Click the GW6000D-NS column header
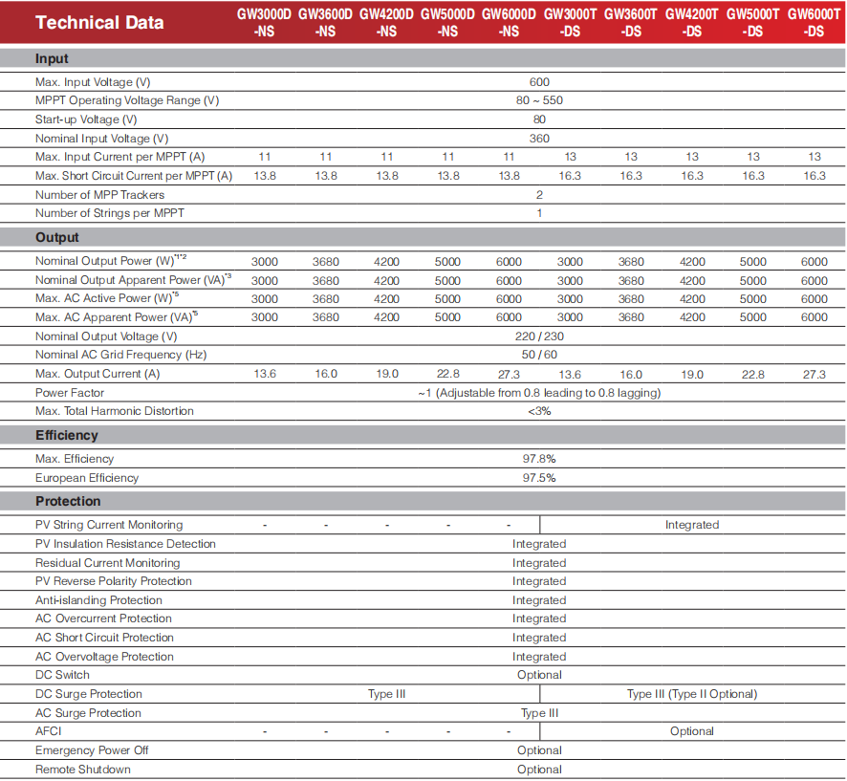Viewport: 847px width, 781px height. point(509,23)
